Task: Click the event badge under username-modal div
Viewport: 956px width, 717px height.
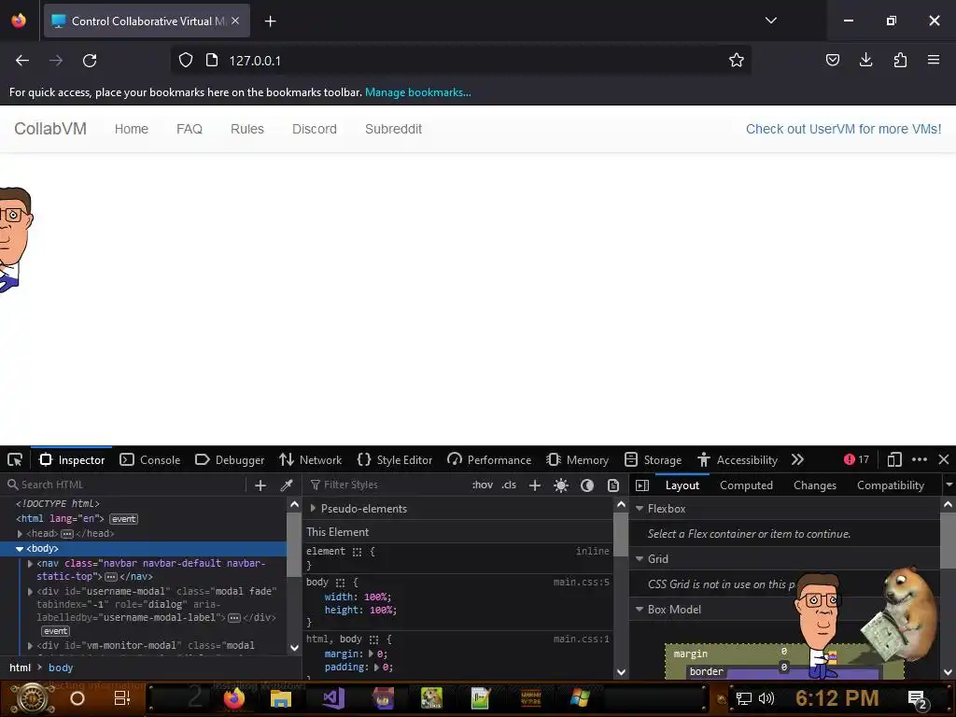Action: coord(55,631)
